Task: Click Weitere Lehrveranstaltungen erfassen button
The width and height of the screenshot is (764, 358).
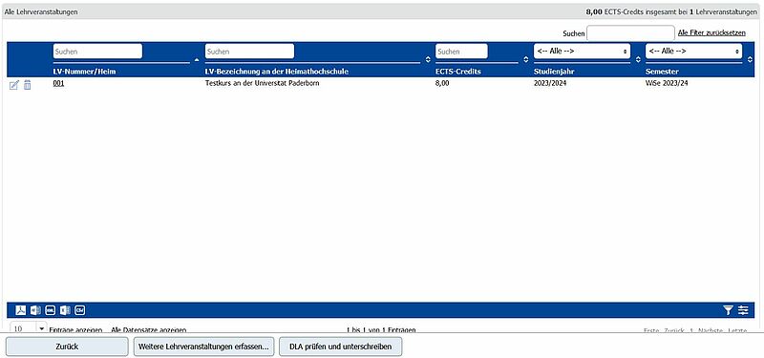Action: pos(203,347)
